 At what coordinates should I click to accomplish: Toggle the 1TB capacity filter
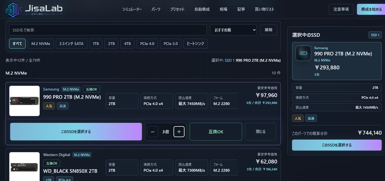96,44
